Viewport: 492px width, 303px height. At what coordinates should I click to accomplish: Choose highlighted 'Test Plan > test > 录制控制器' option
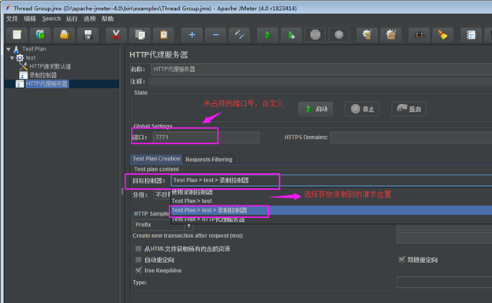[331, 210]
